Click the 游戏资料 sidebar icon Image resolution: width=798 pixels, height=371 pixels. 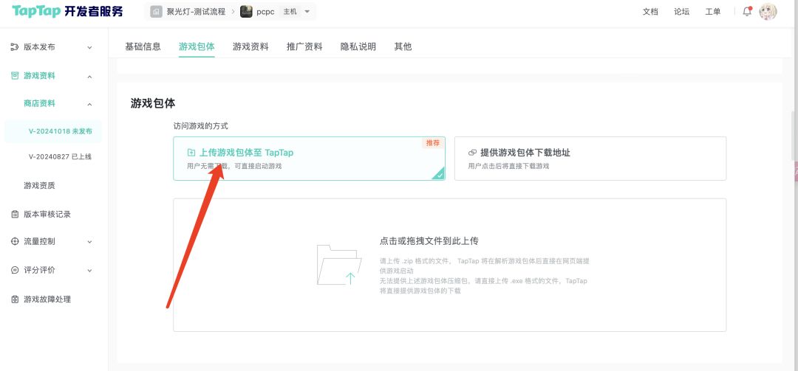(15, 76)
